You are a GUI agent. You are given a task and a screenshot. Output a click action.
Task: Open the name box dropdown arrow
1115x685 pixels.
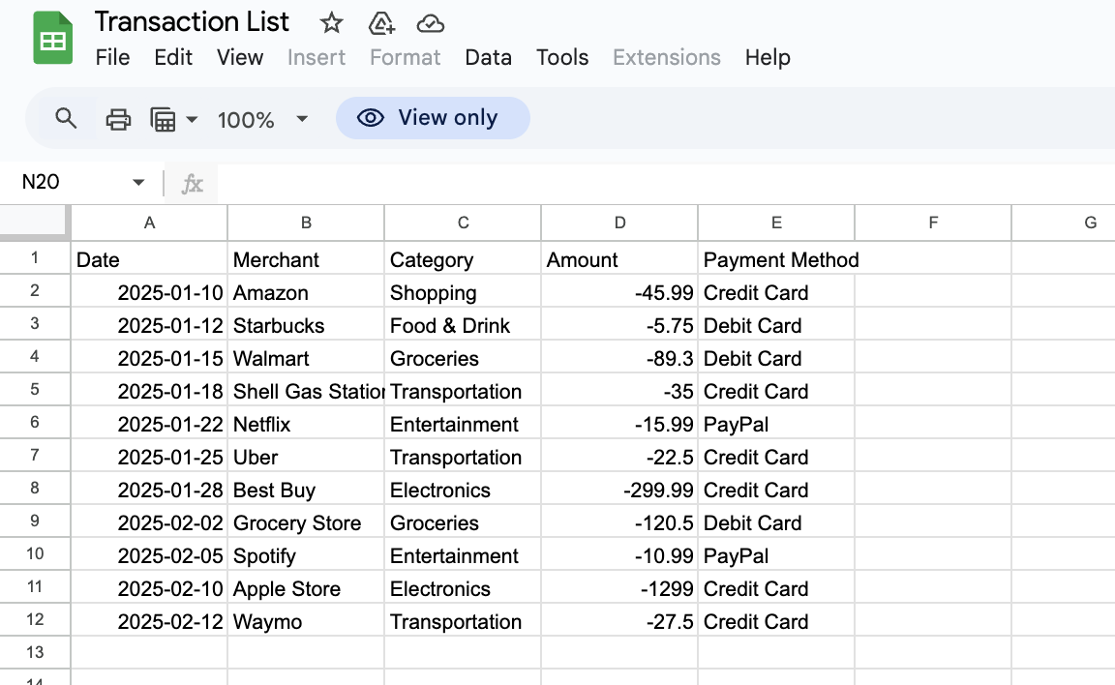click(138, 183)
